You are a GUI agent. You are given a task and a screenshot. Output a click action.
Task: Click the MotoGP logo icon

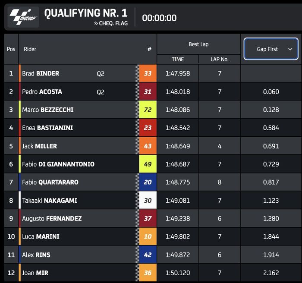coord(23,17)
